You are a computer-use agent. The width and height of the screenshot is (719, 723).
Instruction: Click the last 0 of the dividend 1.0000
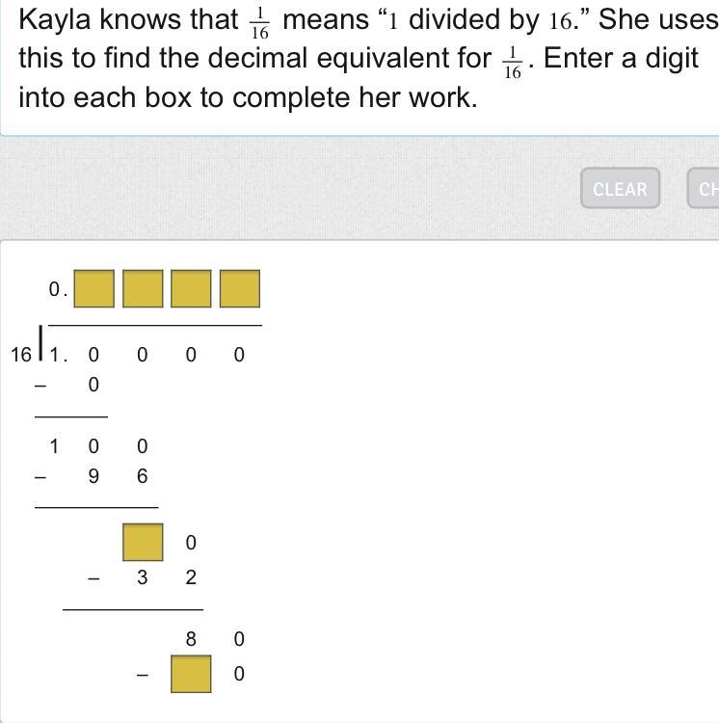point(239,355)
